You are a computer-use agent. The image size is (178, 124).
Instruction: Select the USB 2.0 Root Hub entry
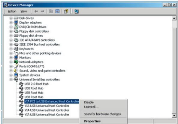click(x=37, y=84)
